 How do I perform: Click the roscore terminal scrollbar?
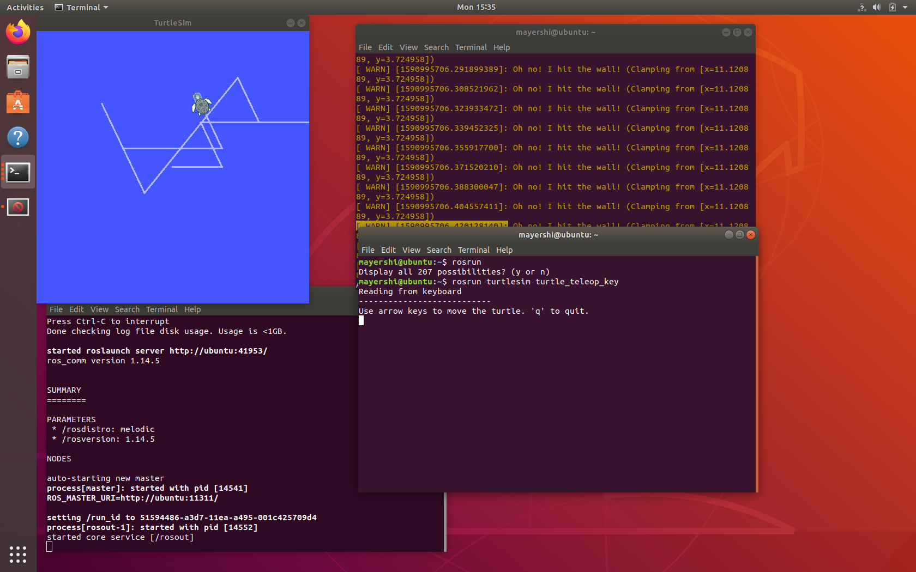tap(445, 522)
